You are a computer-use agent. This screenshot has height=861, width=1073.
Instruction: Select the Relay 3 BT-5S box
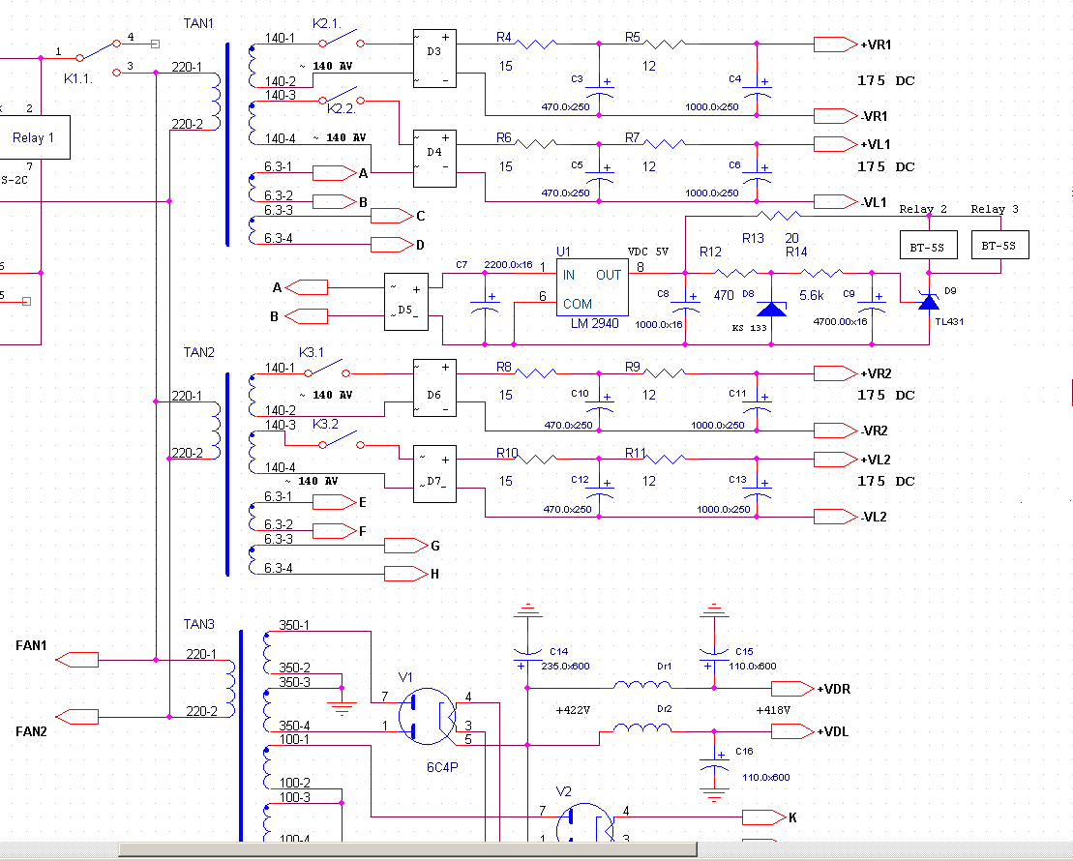tap(999, 246)
